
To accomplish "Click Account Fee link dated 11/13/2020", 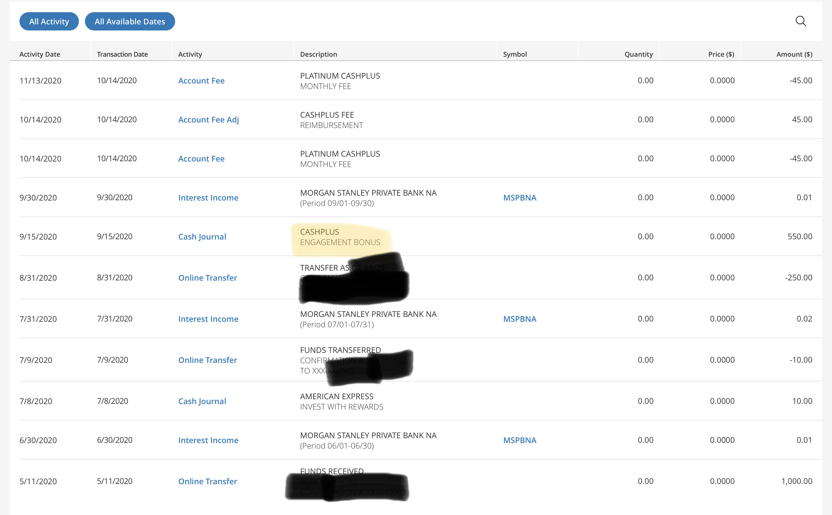I will click(201, 81).
